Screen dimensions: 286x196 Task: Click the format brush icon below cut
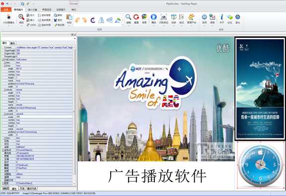coord(56,25)
